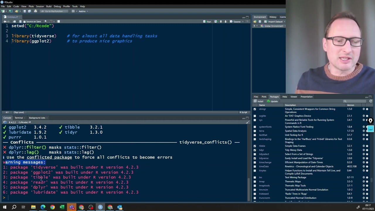This screenshot has height=211, width=375.
Task: Open the R Script file type dropdown
Action: click(244, 112)
